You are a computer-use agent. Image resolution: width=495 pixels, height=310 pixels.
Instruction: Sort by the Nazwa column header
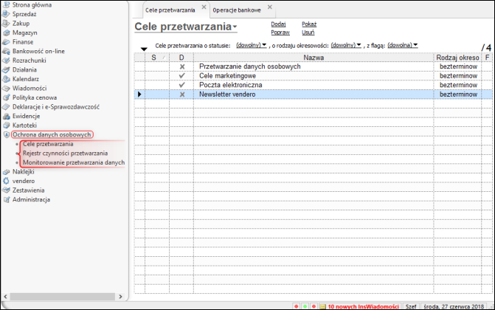[x=314, y=58]
